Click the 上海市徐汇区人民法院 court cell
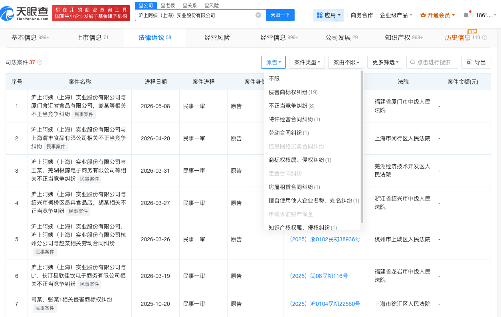Image resolution: width=501 pixels, height=317 pixels. tap(402, 304)
